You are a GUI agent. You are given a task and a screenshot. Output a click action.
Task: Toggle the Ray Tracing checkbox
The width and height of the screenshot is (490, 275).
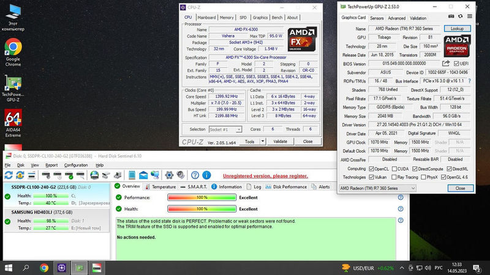click(394, 177)
